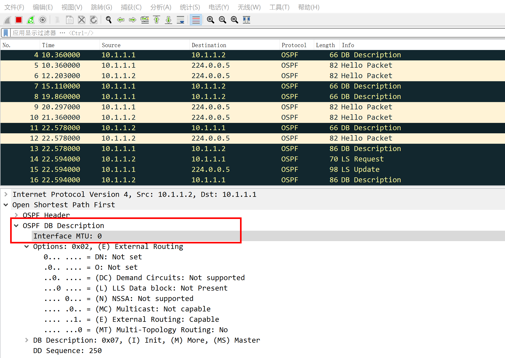Viewport: 505px width, 358px height.
Task: Click the Time column header
Action: (x=48, y=45)
